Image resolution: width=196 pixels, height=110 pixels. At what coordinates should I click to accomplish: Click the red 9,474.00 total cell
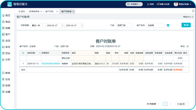(x=178, y=70)
